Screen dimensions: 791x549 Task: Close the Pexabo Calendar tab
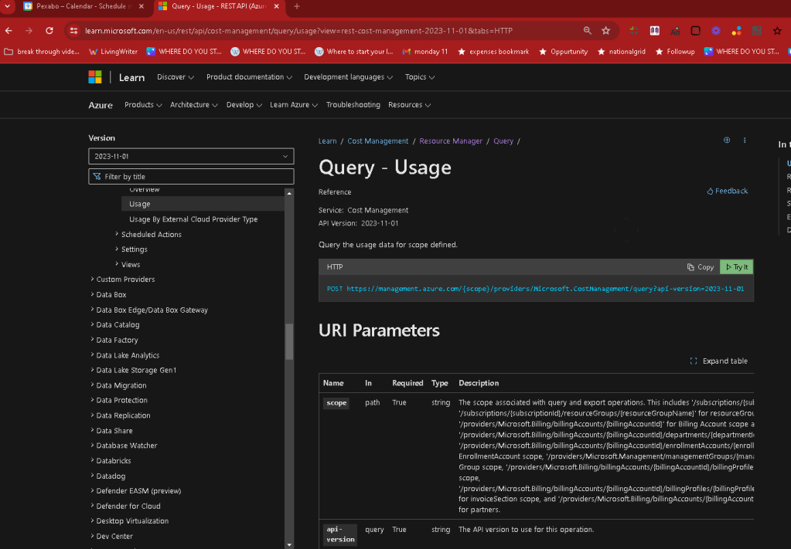pyautogui.click(x=141, y=6)
